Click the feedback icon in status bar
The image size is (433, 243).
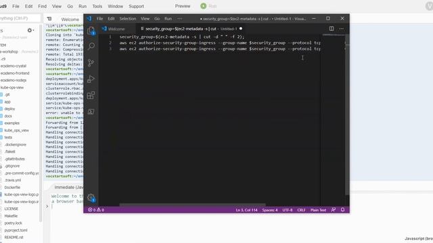334,210
